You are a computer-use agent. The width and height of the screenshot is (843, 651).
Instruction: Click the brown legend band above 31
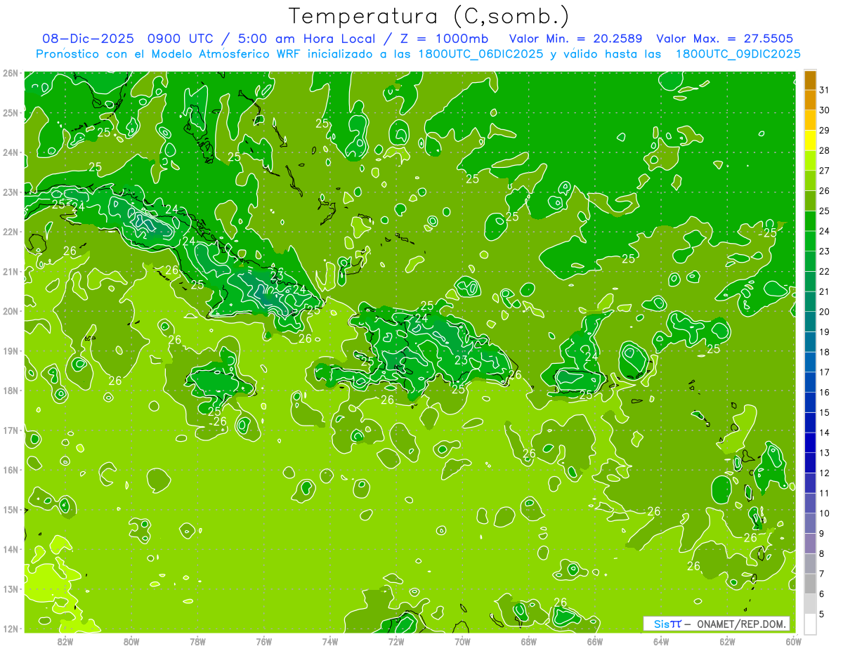(x=810, y=80)
